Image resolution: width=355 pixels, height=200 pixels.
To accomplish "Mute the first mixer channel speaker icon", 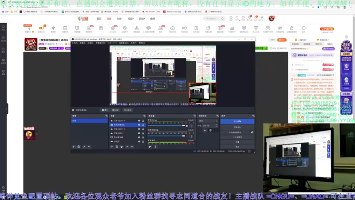I will (x=187, y=126).
